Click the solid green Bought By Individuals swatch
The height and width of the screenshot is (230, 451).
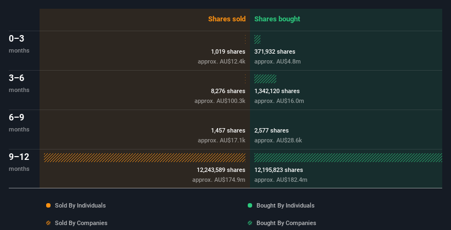tap(250, 205)
